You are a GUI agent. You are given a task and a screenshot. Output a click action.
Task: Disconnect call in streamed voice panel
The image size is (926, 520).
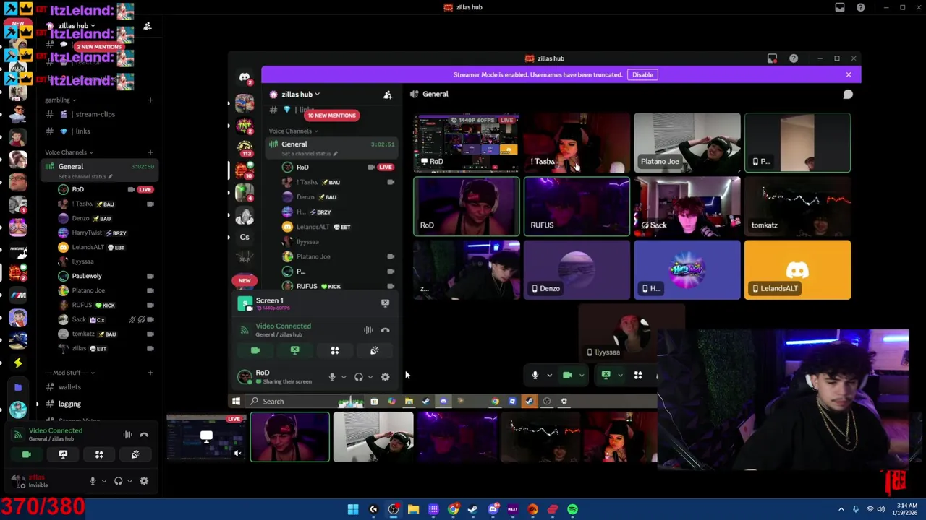point(385,330)
